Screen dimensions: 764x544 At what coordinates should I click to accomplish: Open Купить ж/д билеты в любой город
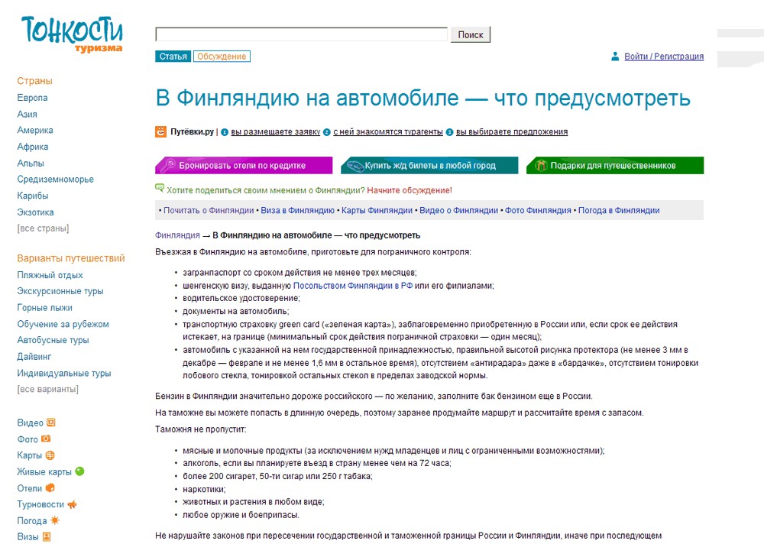(429, 165)
